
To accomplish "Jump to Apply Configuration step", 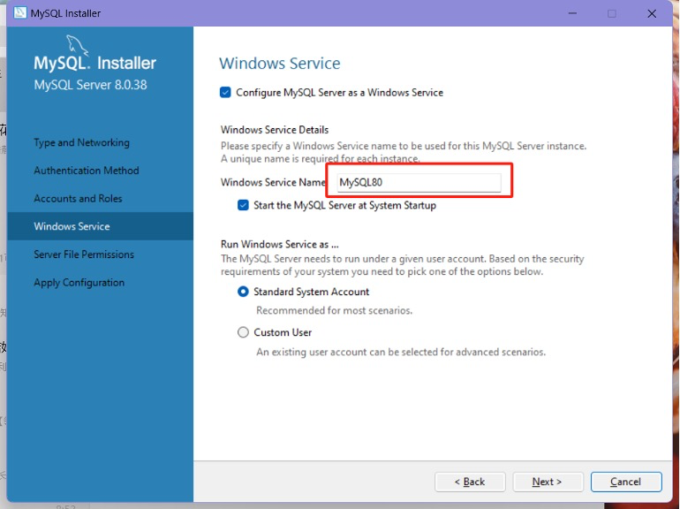I will click(x=79, y=283).
